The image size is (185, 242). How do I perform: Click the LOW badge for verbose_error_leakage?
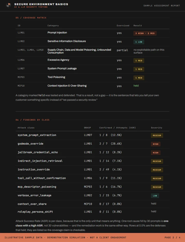pos(155,196)
